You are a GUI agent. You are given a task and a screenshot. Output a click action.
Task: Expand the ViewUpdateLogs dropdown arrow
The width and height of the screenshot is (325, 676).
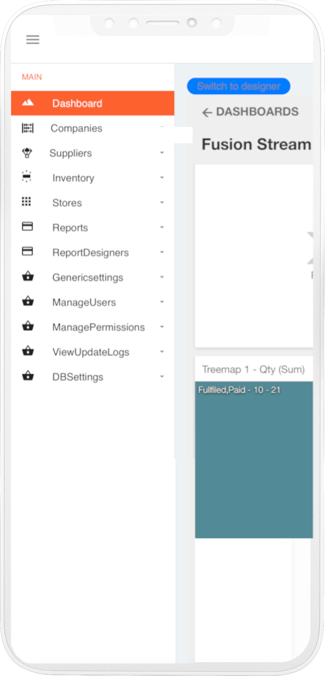[x=162, y=352]
